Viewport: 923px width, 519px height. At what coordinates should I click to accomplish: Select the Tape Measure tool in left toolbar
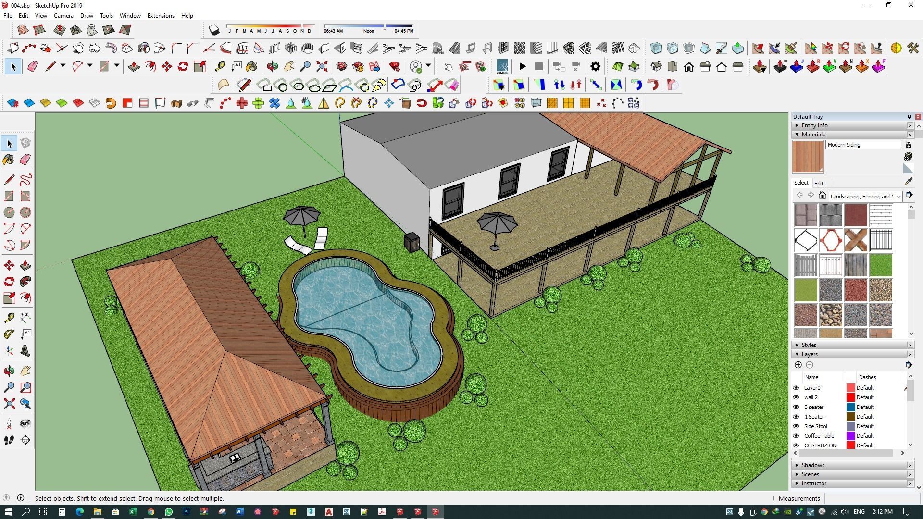point(9,318)
